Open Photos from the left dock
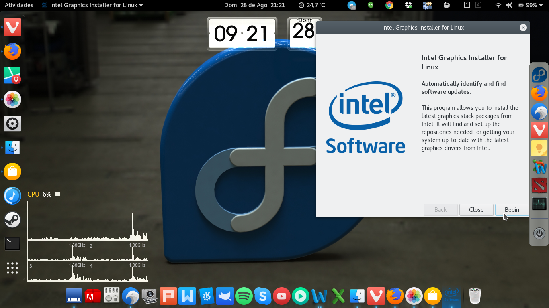This screenshot has height=308, width=549. pos(12,99)
